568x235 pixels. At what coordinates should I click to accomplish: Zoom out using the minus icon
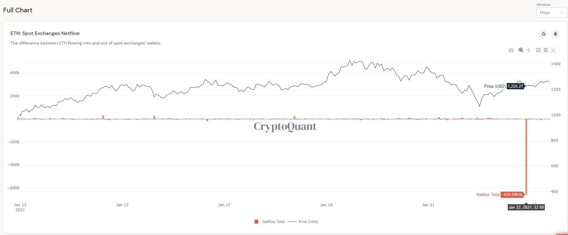545,50
